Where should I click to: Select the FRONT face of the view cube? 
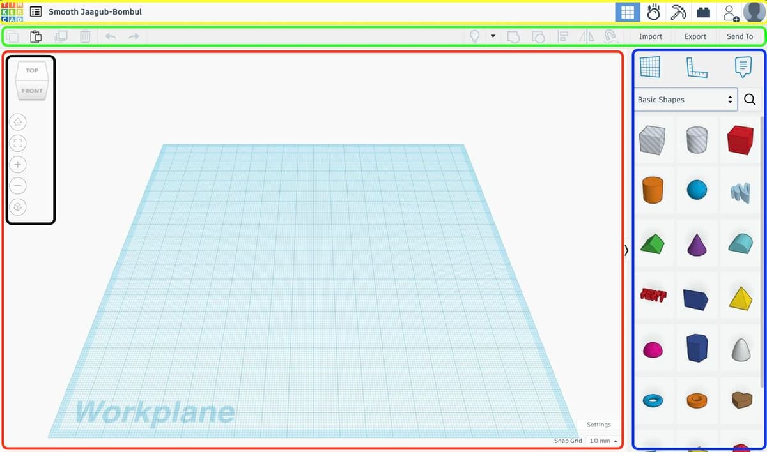(32, 91)
